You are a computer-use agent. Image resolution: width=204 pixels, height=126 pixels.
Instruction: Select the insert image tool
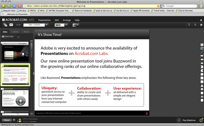pos(202,48)
